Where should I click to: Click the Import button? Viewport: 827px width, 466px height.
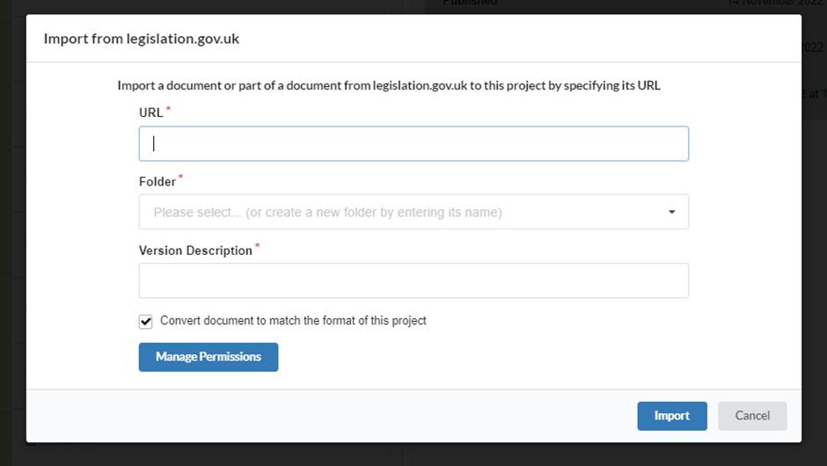pyautogui.click(x=672, y=416)
